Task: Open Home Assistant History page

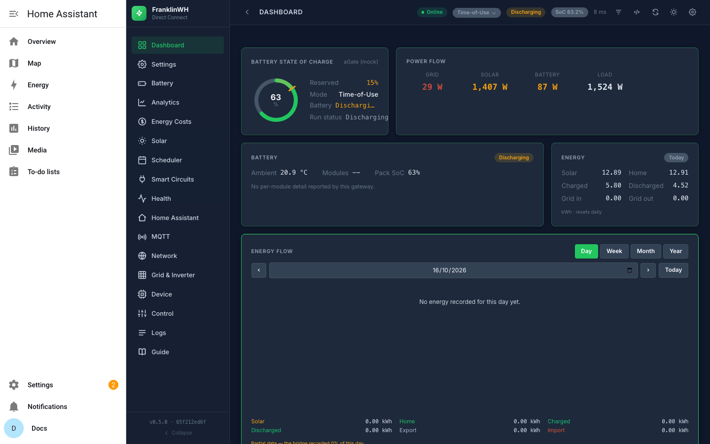Action: [63, 128]
